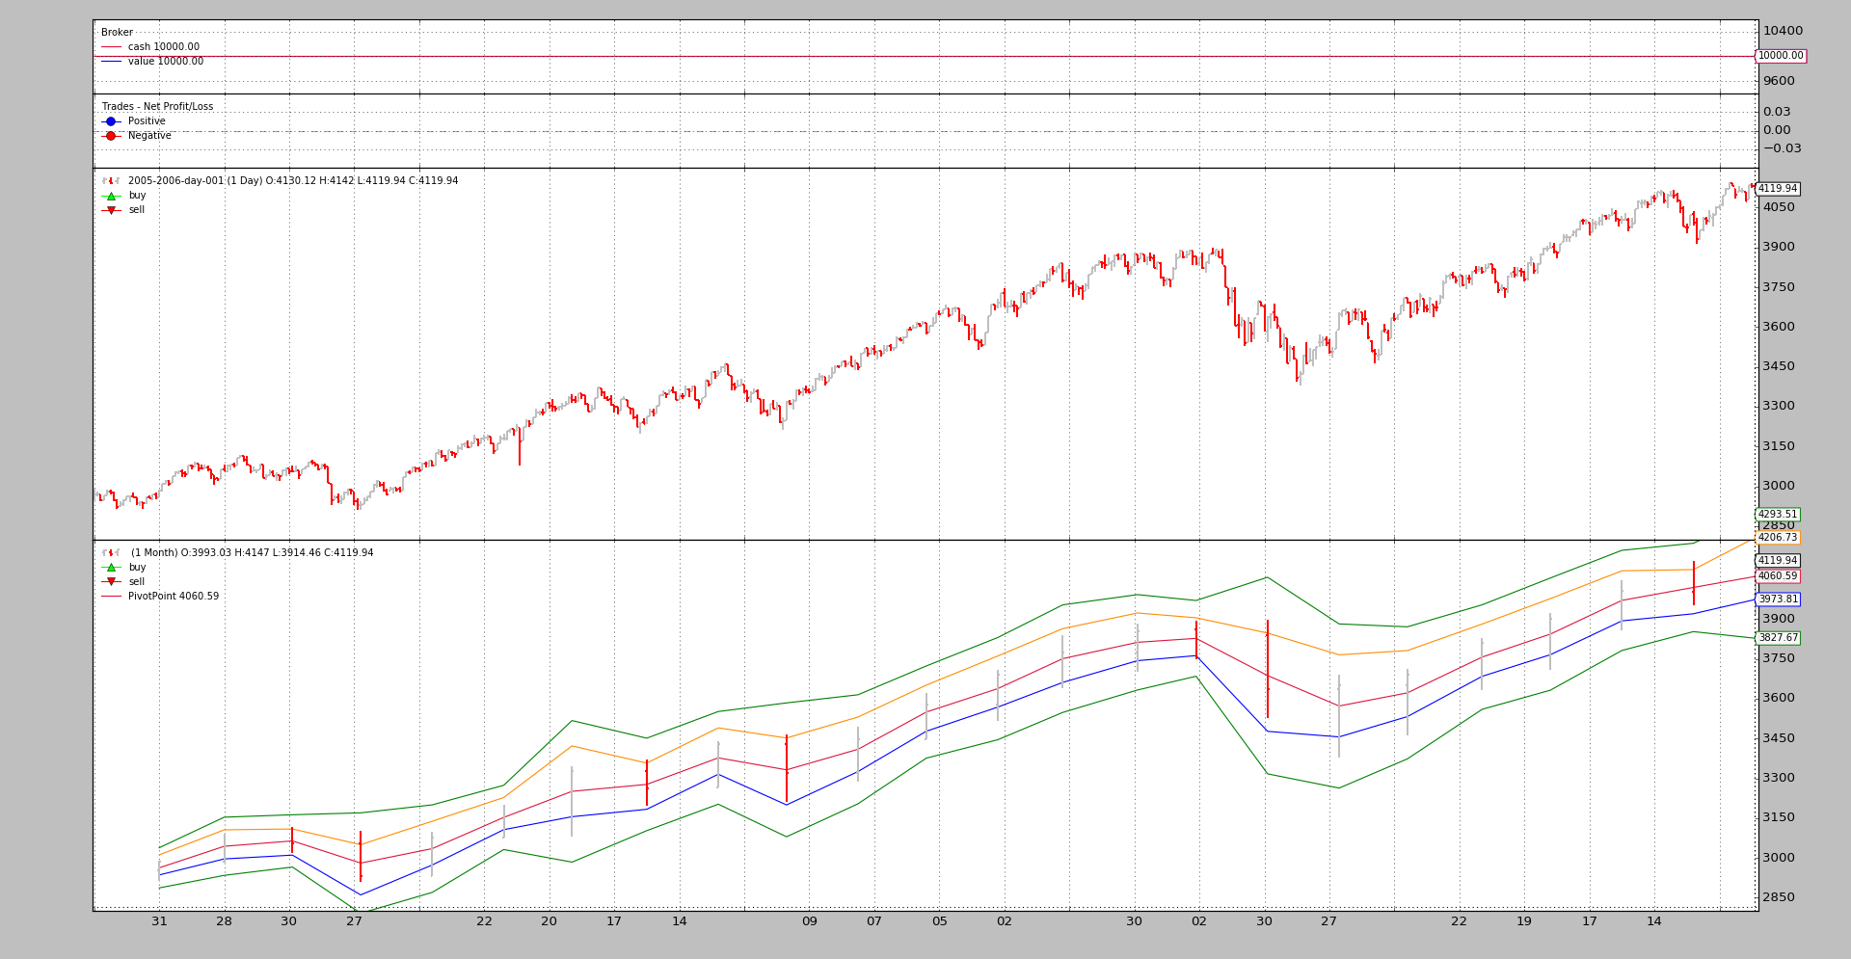Select the 4060.59 pivot price tag

(x=1778, y=576)
